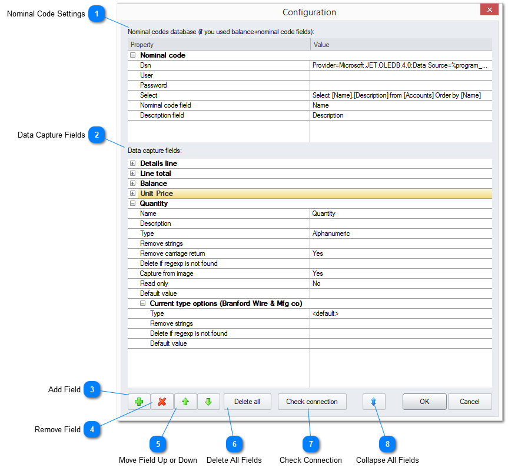Remove the selected field
The image size is (508, 474).
(x=162, y=402)
